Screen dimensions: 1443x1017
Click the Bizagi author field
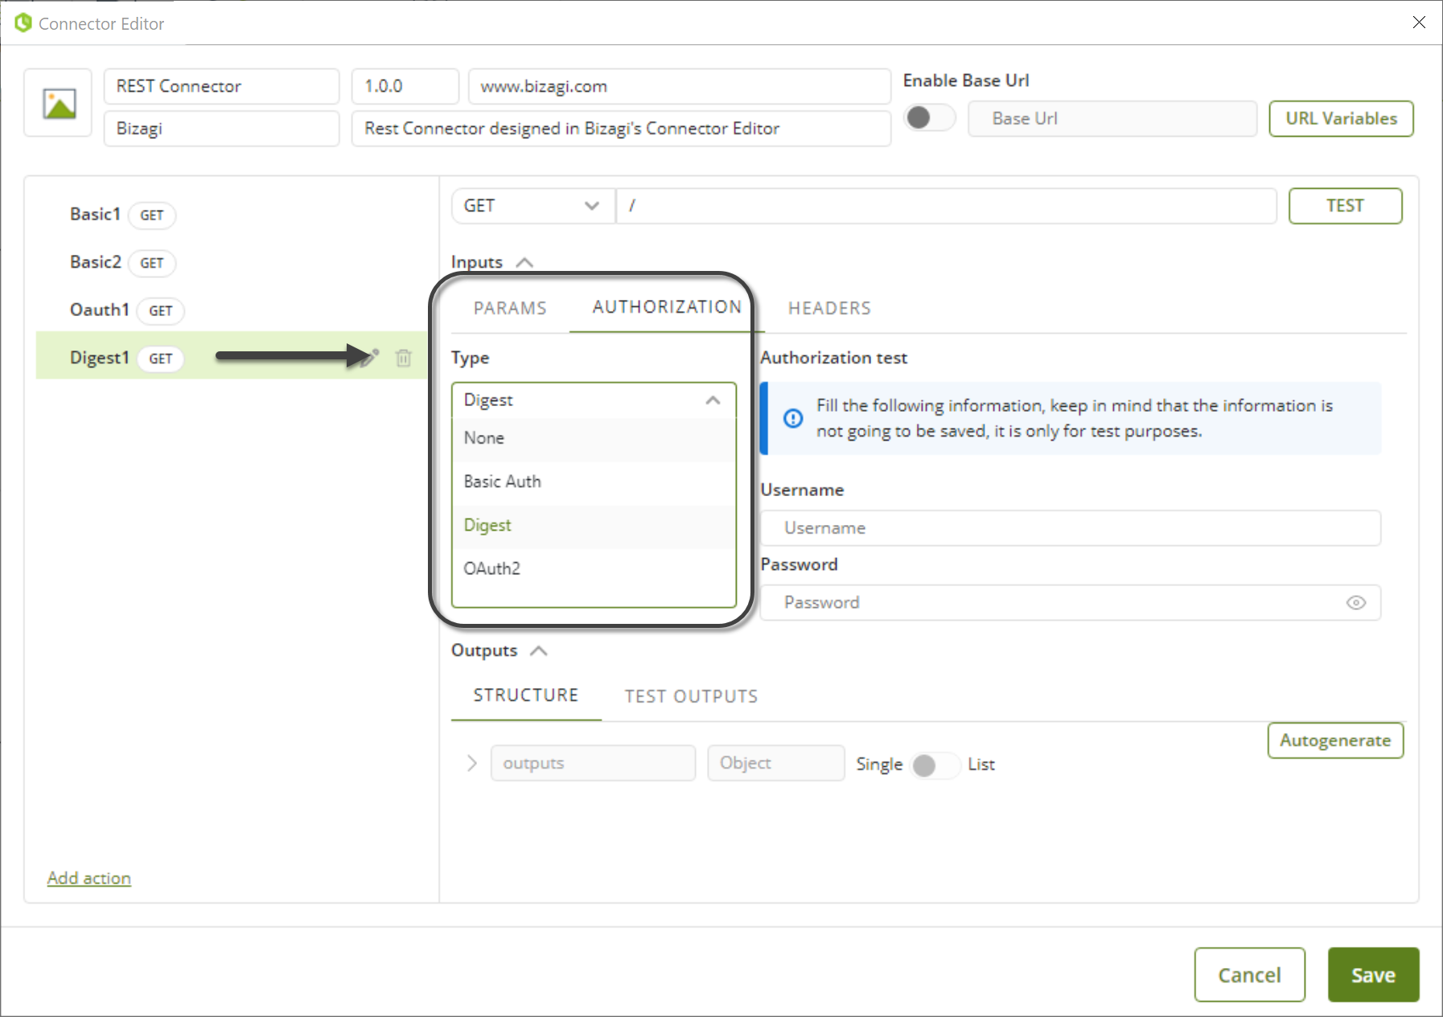[221, 129]
